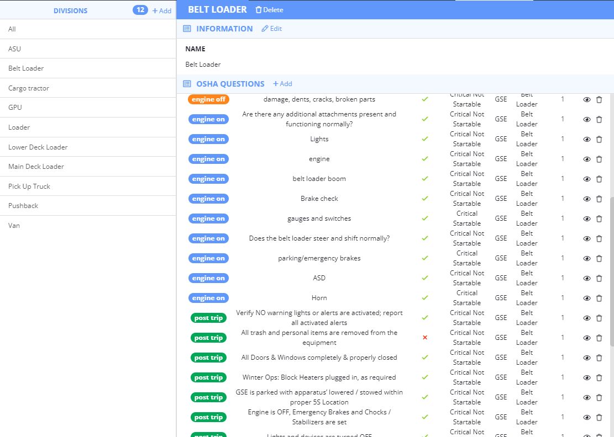Delete the 'Horn' question via its trash icon
The image size is (614, 437).
tap(599, 298)
